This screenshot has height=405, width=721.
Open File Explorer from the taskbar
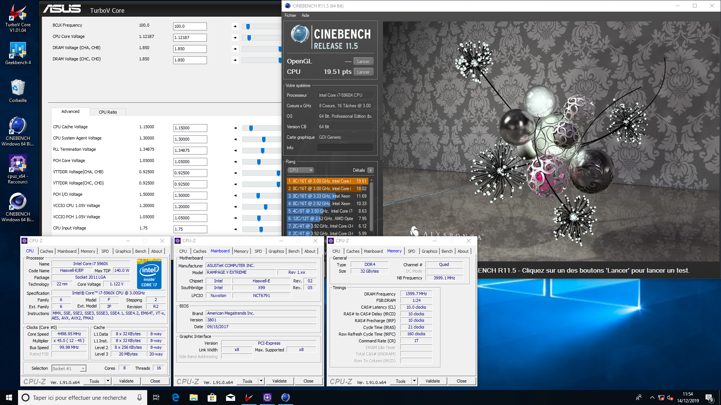pos(194,397)
